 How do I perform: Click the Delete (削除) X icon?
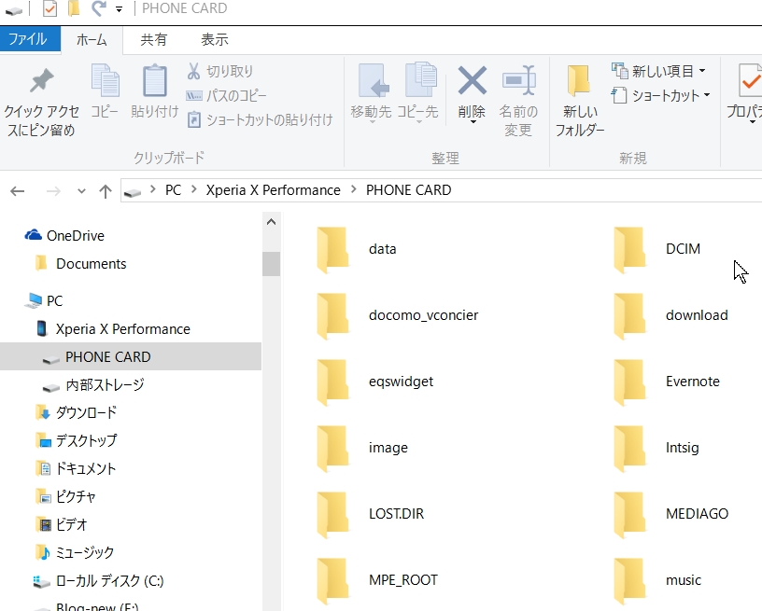click(472, 81)
